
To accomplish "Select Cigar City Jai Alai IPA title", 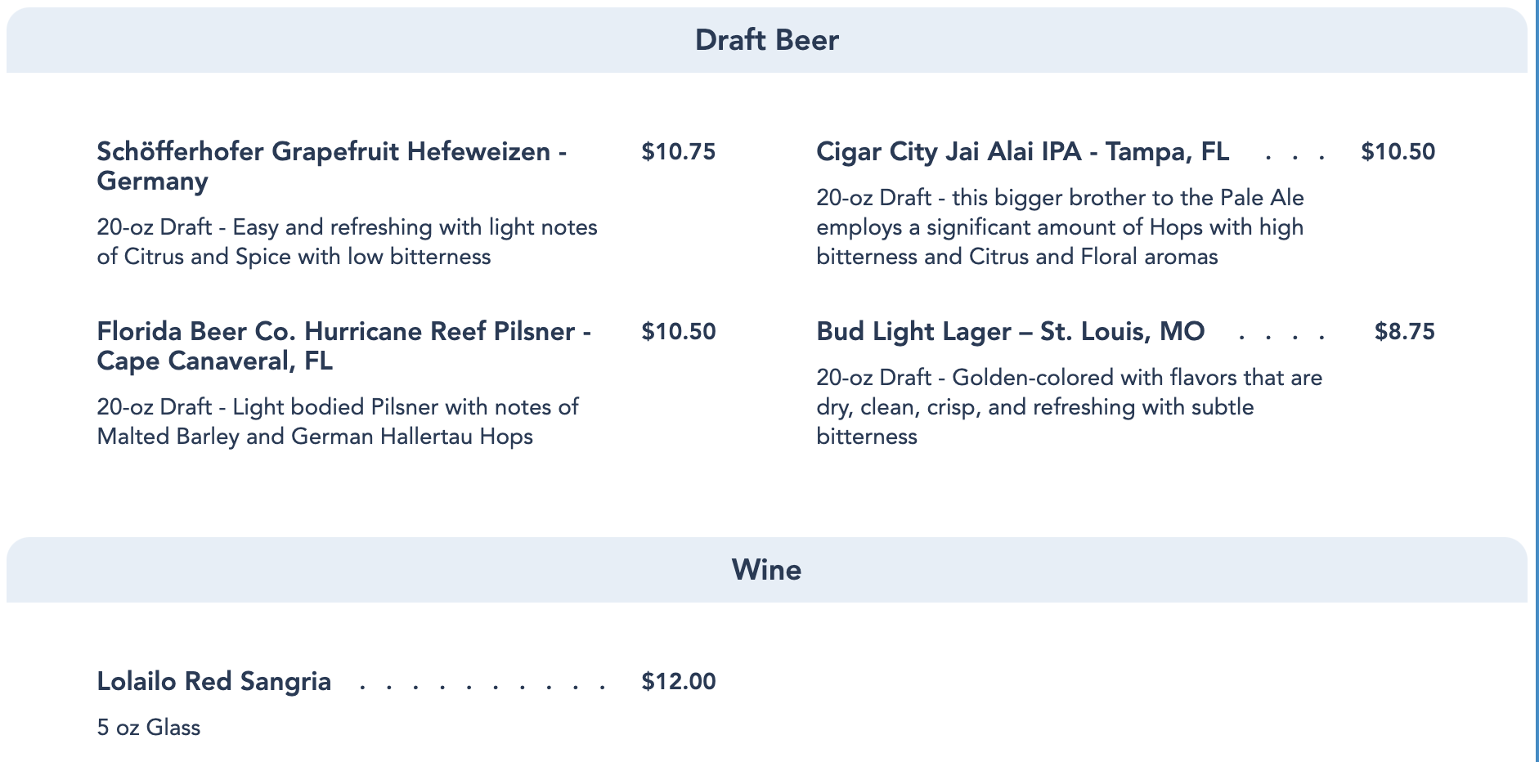I will 1022,151.
